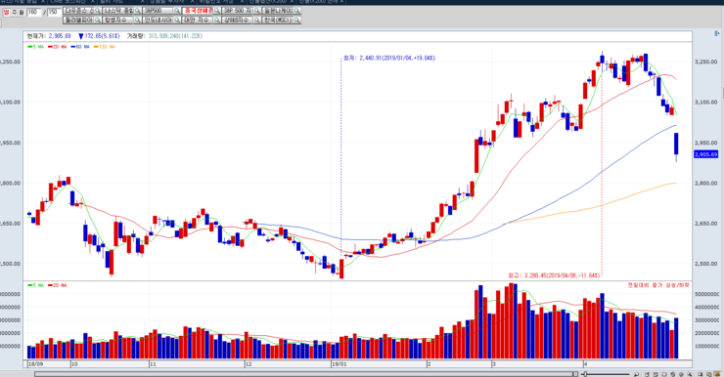Click the change value 172.65(5.61%)

click(x=102, y=36)
